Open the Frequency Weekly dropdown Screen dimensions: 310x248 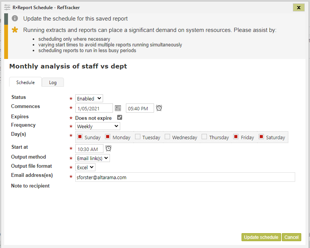pos(98,126)
